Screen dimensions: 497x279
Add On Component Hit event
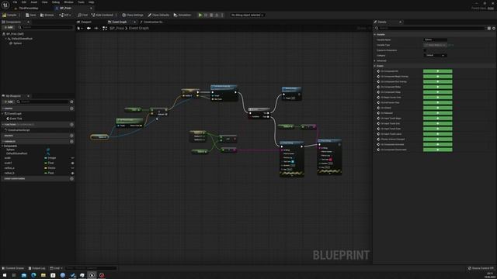point(437,71)
